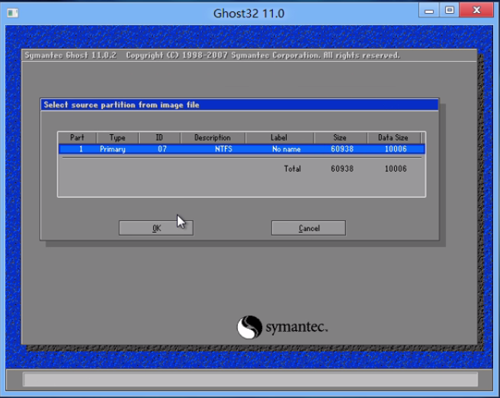
Task: Click the Data Size column header
Action: pyautogui.click(x=393, y=137)
